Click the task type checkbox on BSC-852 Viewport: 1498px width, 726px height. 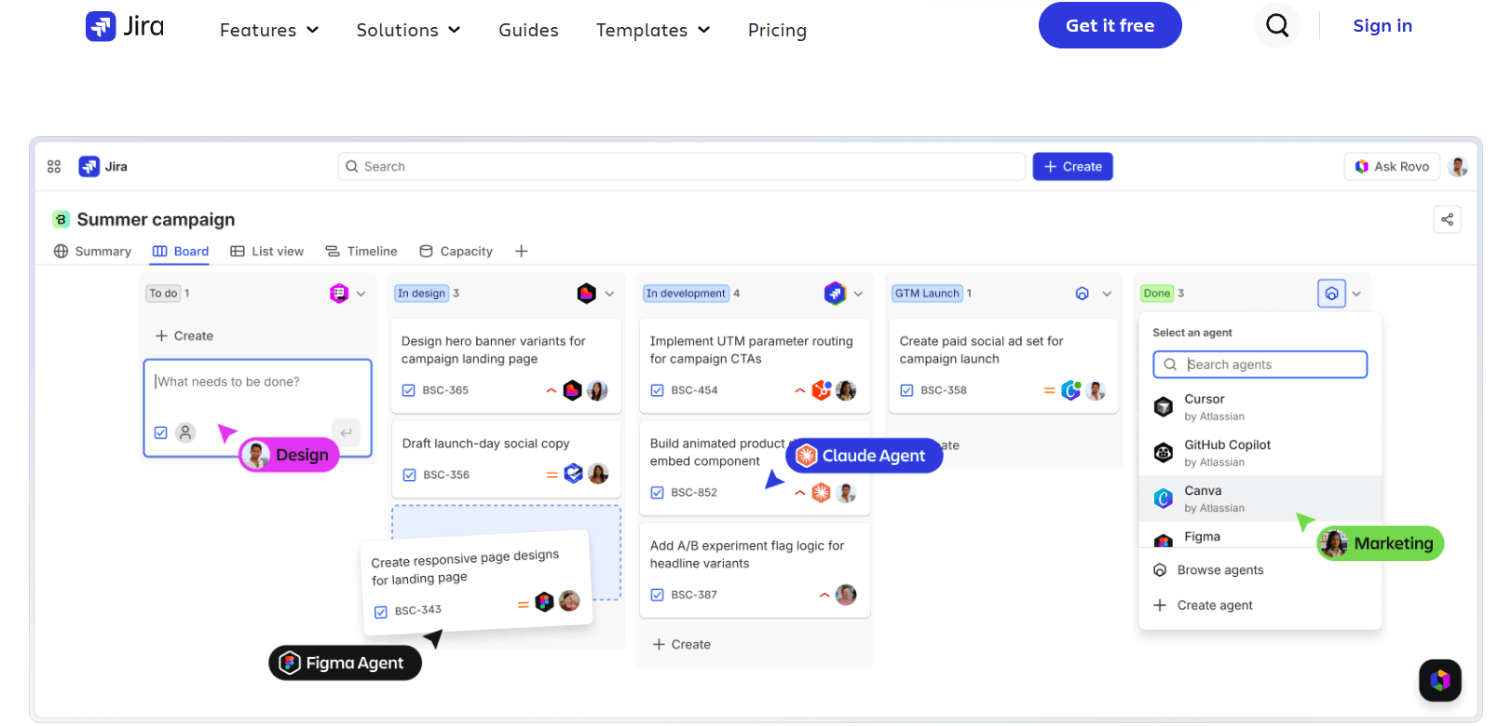(658, 493)
